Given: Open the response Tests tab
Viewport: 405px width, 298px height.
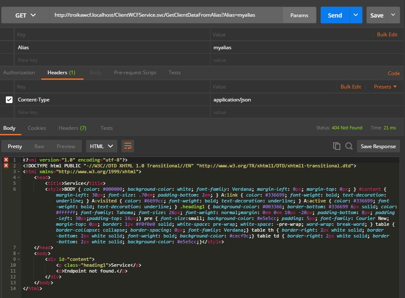Looking at the screenshot, I should [x=106, y=128].
